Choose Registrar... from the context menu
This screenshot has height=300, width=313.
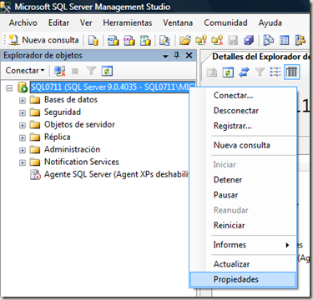pos(243,126)
